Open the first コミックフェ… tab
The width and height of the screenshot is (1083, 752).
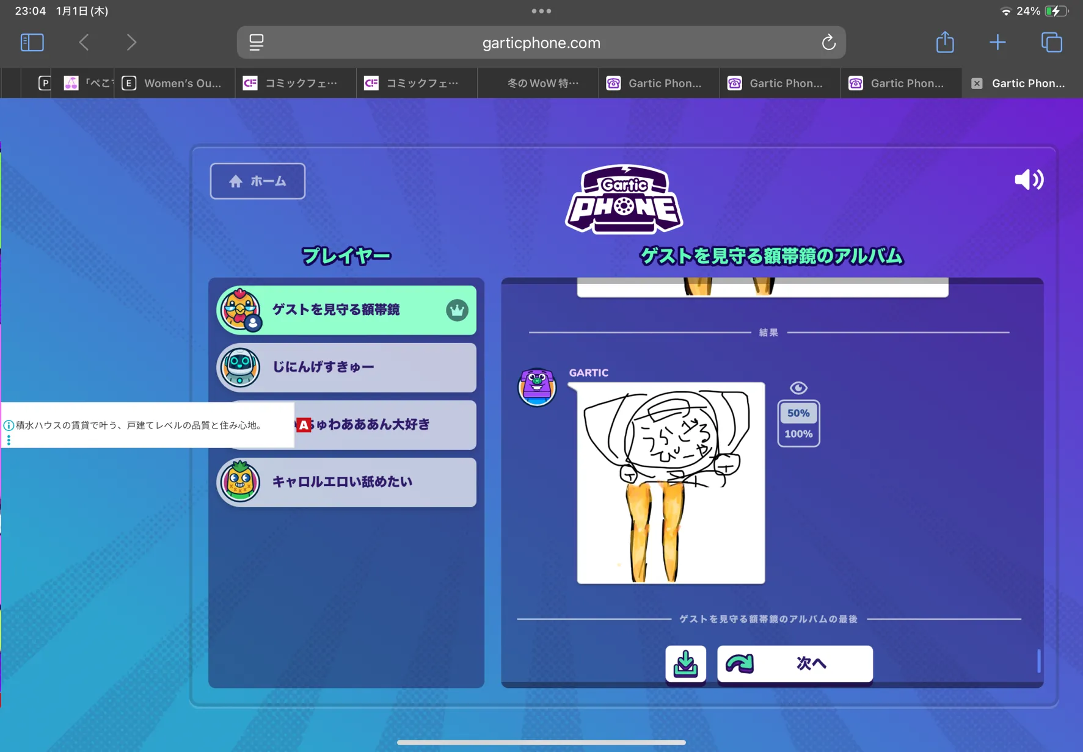(296, 83)
